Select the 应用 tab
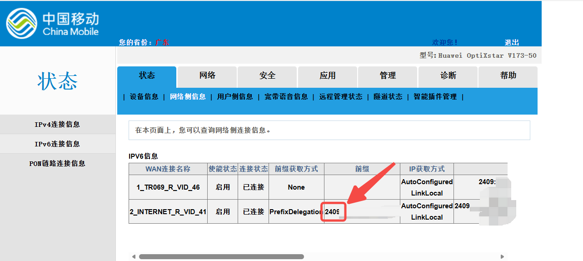This screenshot has height=261, width=583. click(328, 76)
